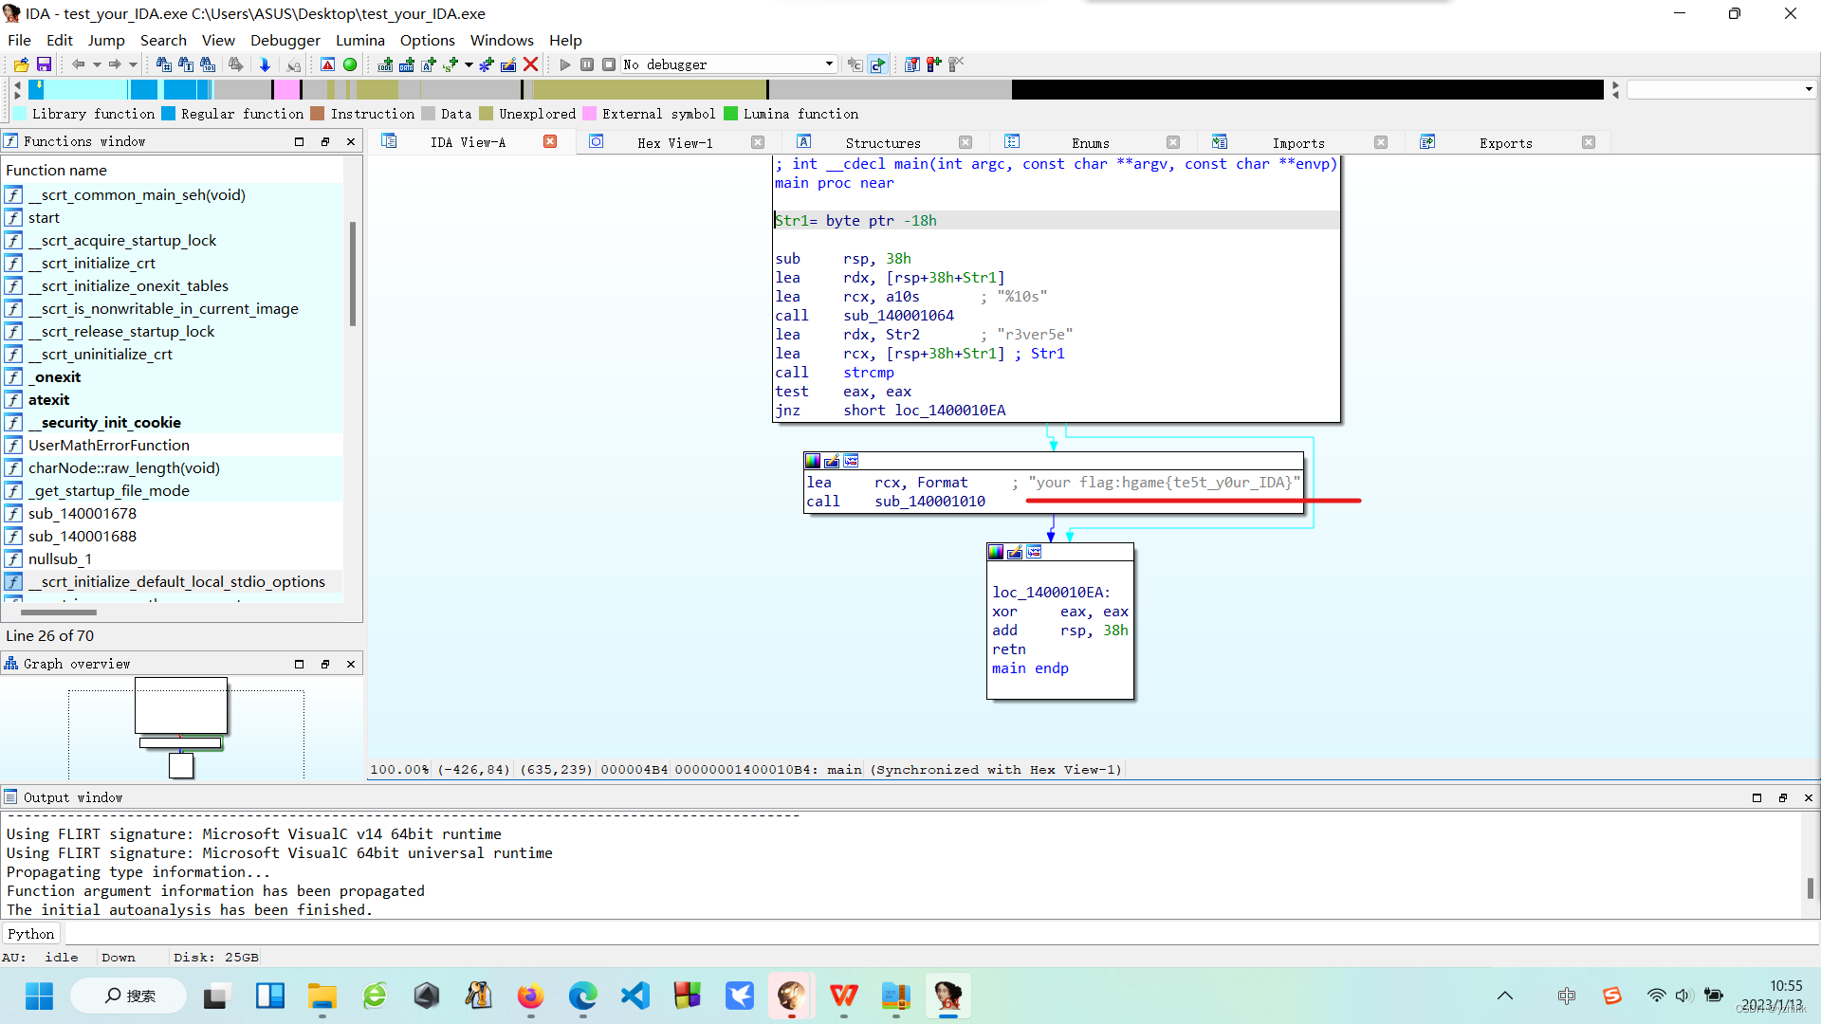
Task: Open the forward-history dropdown arrow
Action: 133,64
